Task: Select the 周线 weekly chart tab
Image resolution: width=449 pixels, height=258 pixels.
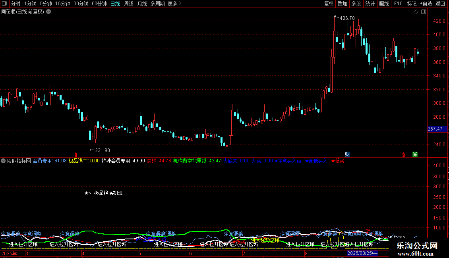Action: click(129, 4)
